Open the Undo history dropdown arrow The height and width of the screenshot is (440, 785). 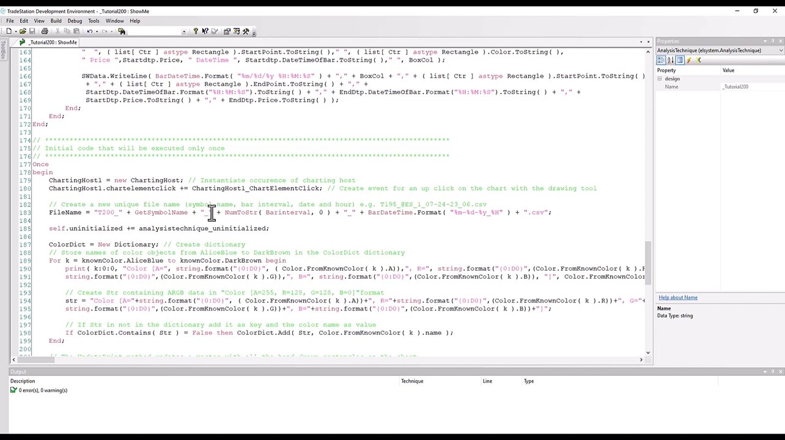click(x=97, y=31)
